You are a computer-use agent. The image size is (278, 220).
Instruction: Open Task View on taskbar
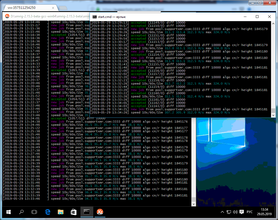pyautogui.click(x=34, y=212)
